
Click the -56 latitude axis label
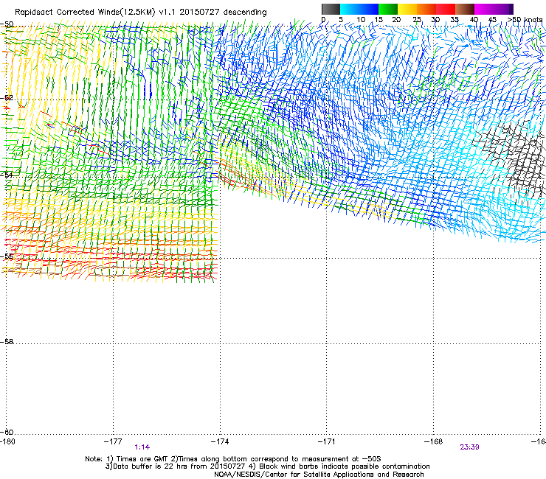(7, 256)
